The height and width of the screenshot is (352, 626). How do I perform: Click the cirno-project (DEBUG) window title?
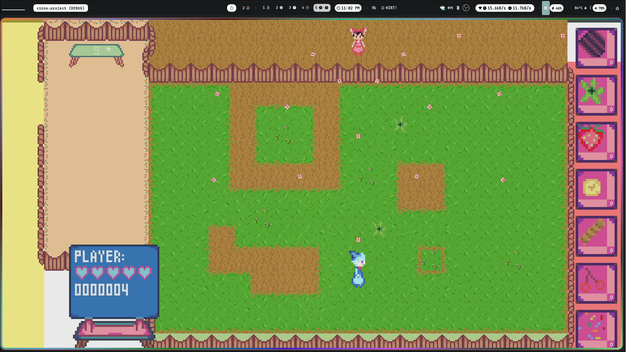click(x=61, y=8)
